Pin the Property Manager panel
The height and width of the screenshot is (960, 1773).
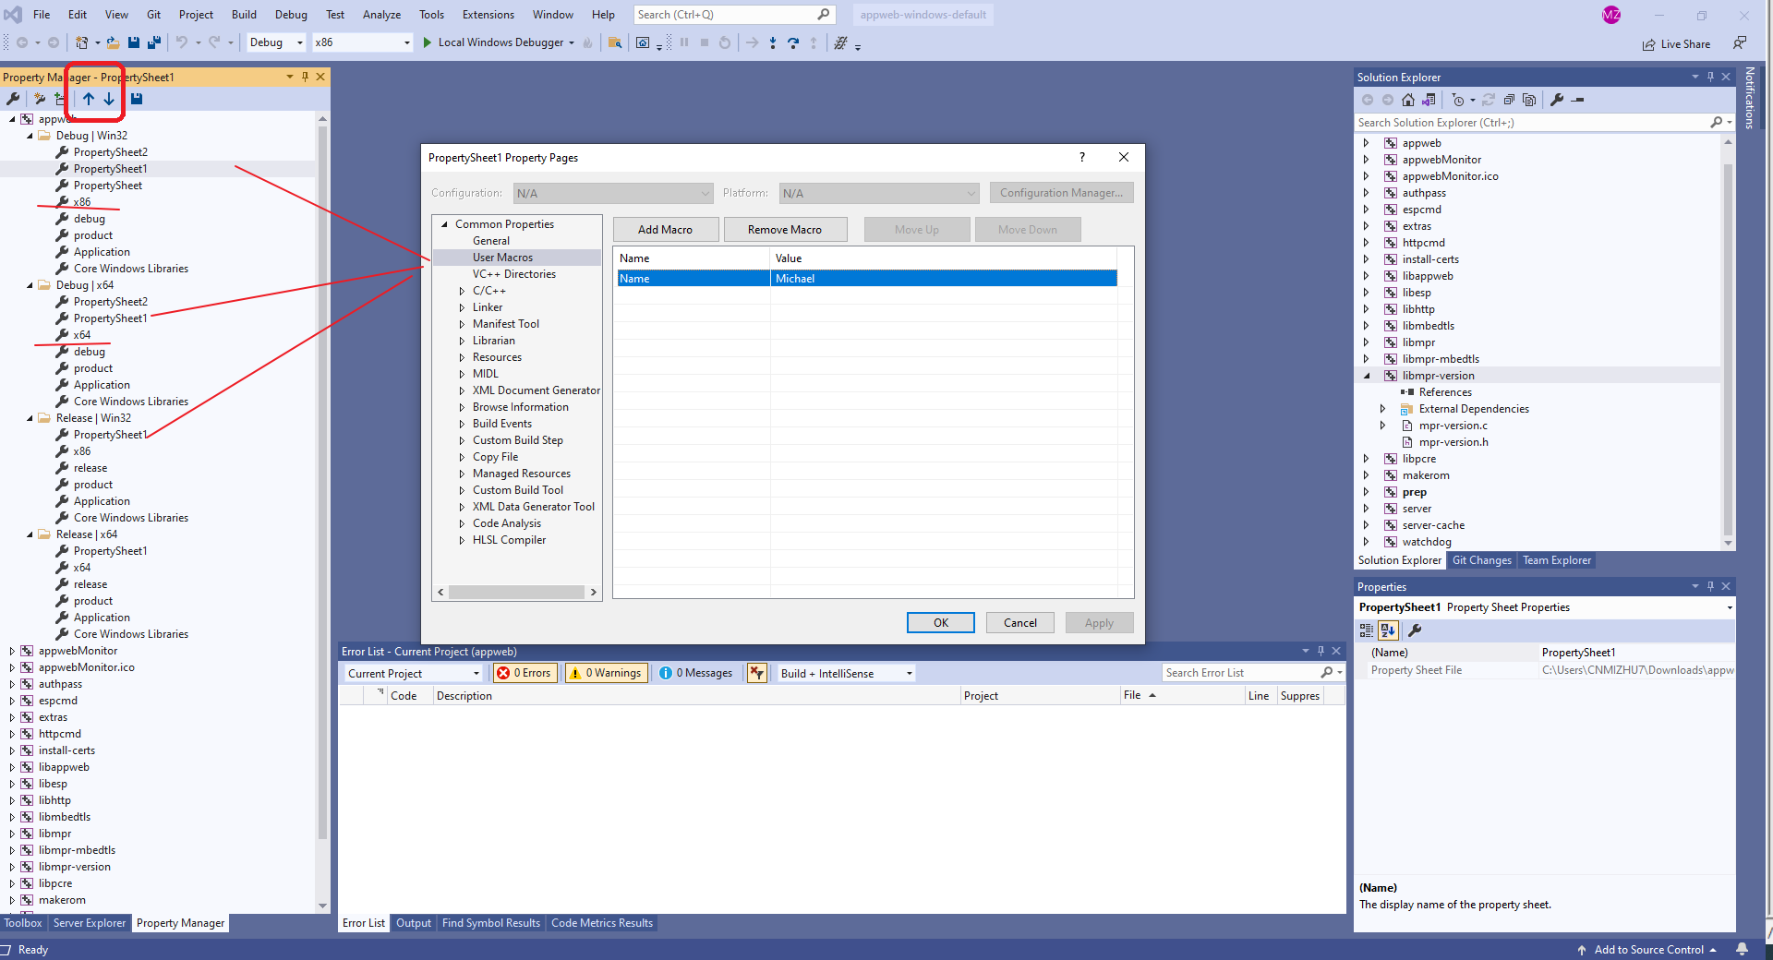[x=305, y=77]
